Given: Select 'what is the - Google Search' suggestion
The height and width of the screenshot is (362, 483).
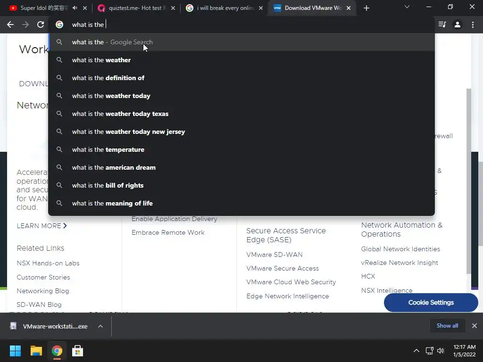Looking at the screenshot, I should 241,42.
